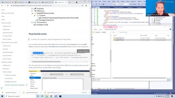Image resolution: width=175 pixels, height=98 pixels.
Task: Reload the learnforge.autodesk.io page
Action: [8, 5]
